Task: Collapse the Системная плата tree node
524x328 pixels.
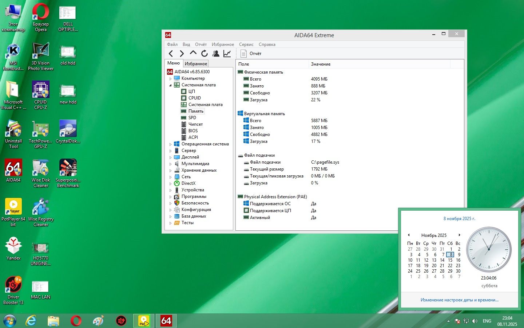Action: coord(170,85)
